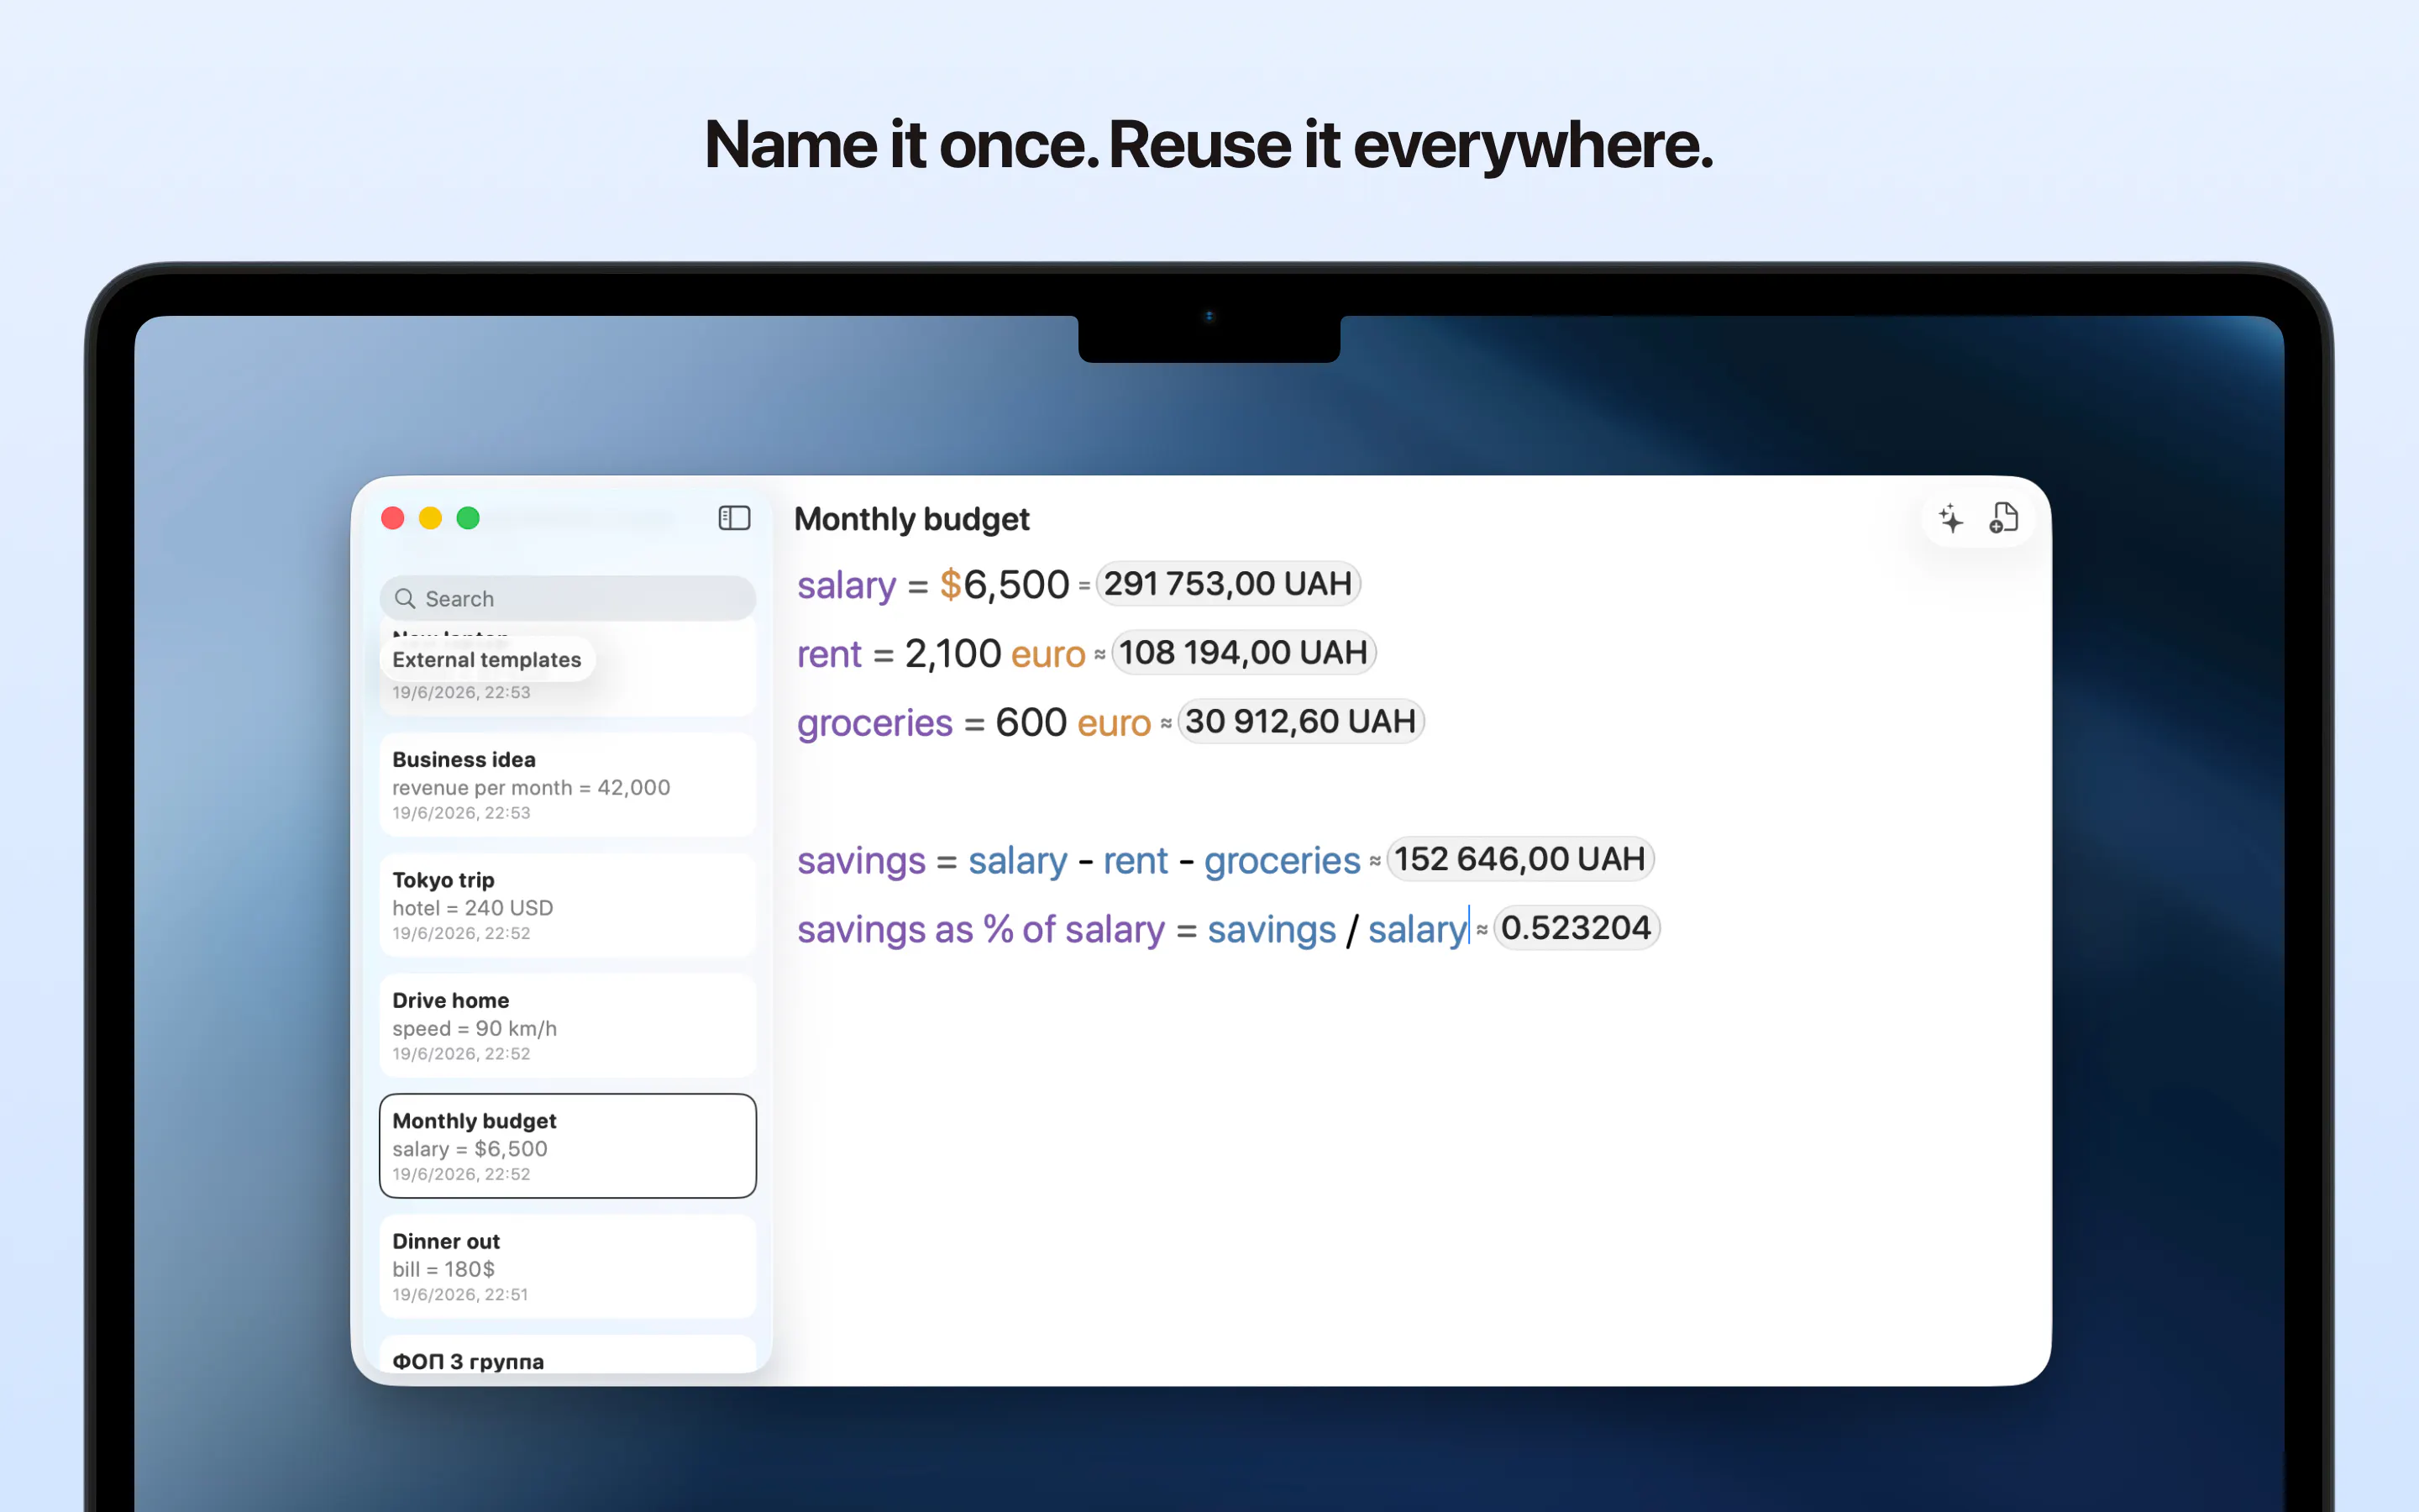This screenshot has height=1512, width=2419.
Task: Click the Monthly budget editor title
Action: [911, 519]
